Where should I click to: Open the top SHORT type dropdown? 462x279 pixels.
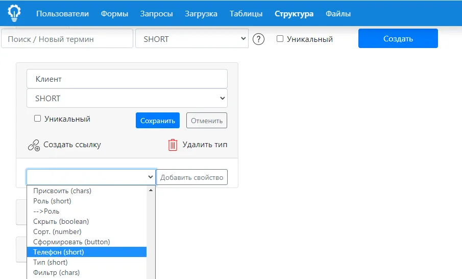[x=192, y=39]
